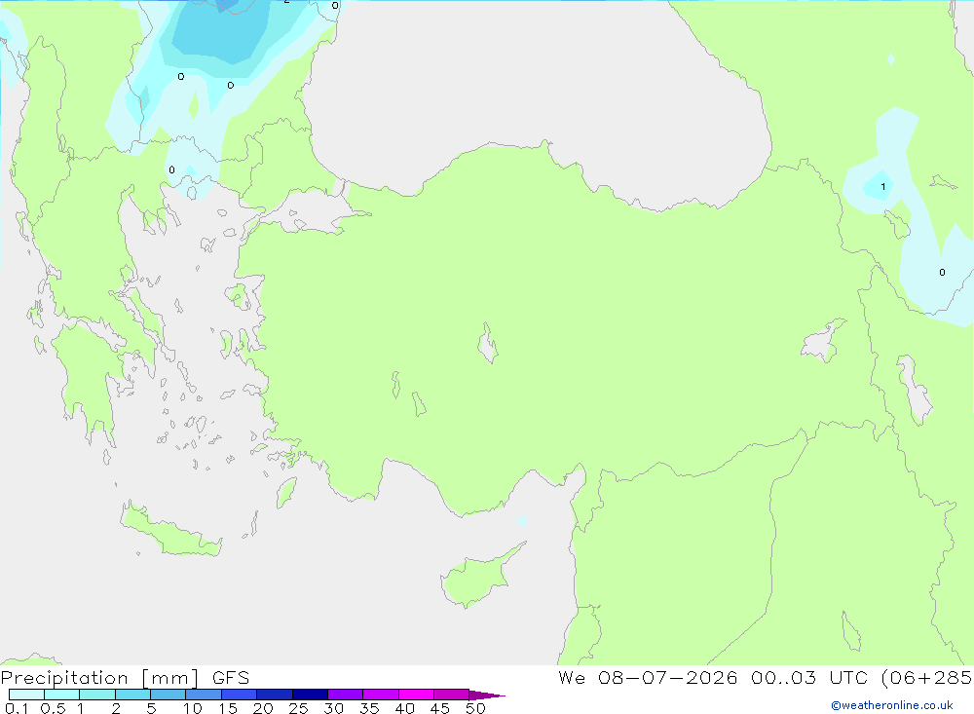974x714 pixels.
Task: Click the legend tick label "35"
Action: 369,708
